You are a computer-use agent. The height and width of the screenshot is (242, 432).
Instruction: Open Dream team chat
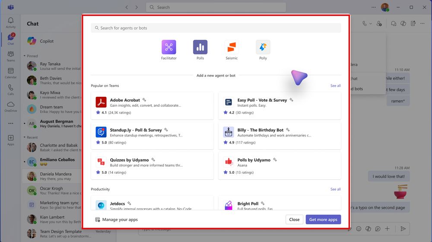click(x=52, y=109)
